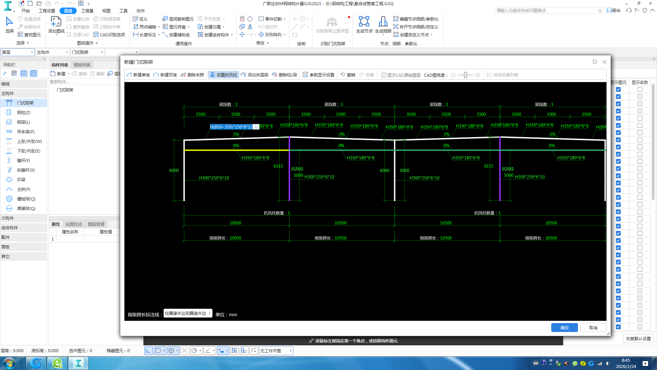Check first 显示名称 checkbox
Viewport: 657px width, 370px height.
pos(640,89)
